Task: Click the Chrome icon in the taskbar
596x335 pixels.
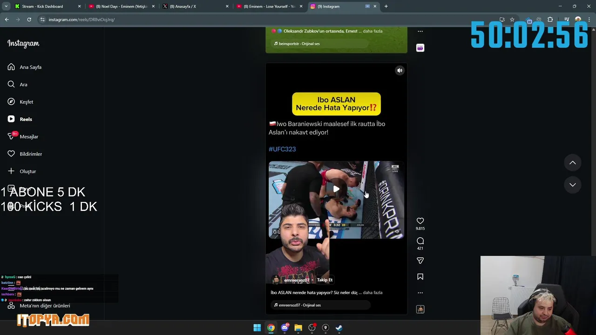Action: click(271, 328)
